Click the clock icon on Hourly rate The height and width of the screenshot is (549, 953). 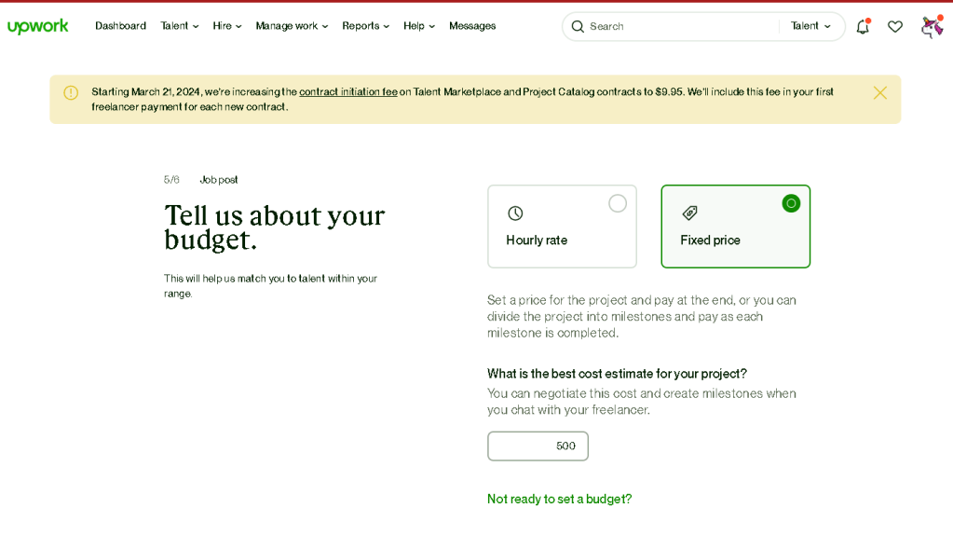(x=515, y=213)
